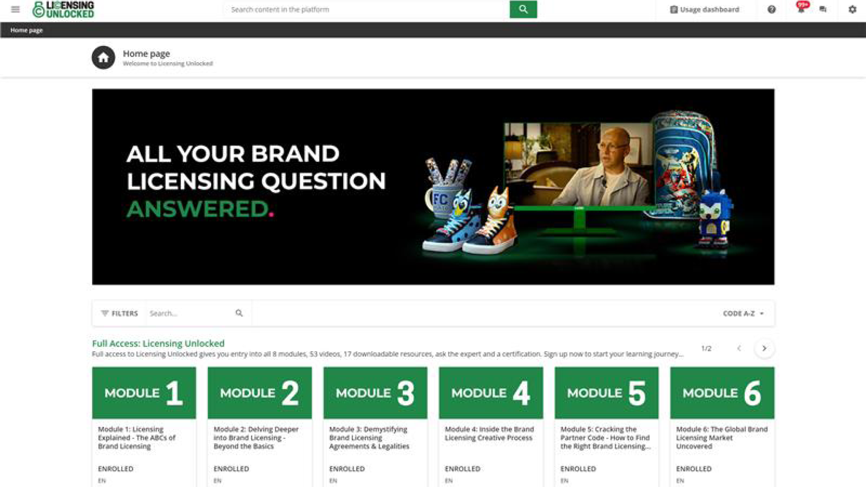Open the settings gear icon

click(852, 9)
